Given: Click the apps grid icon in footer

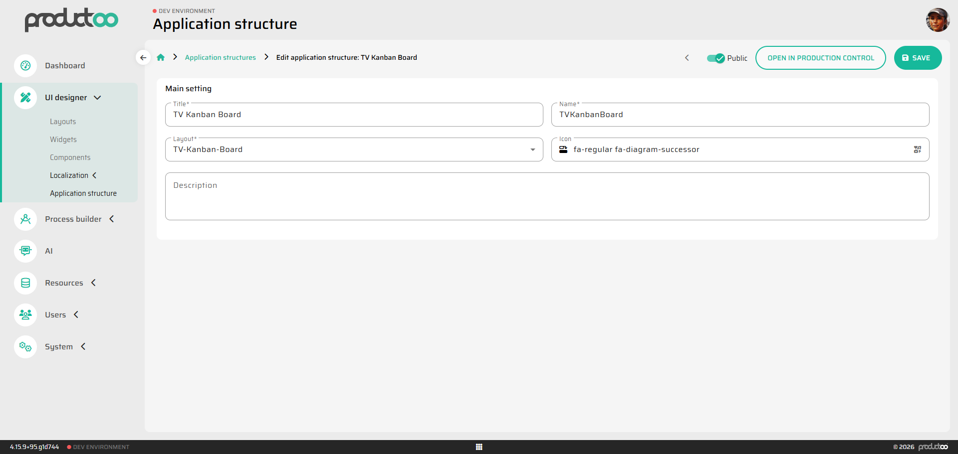Looking at the screenshot, I should [479, 447].
